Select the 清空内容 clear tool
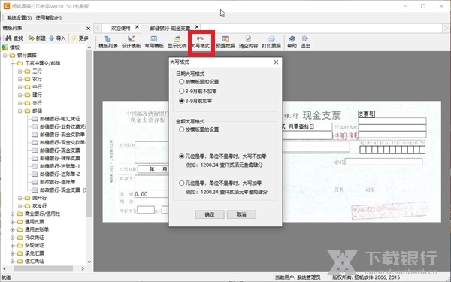 248,41
